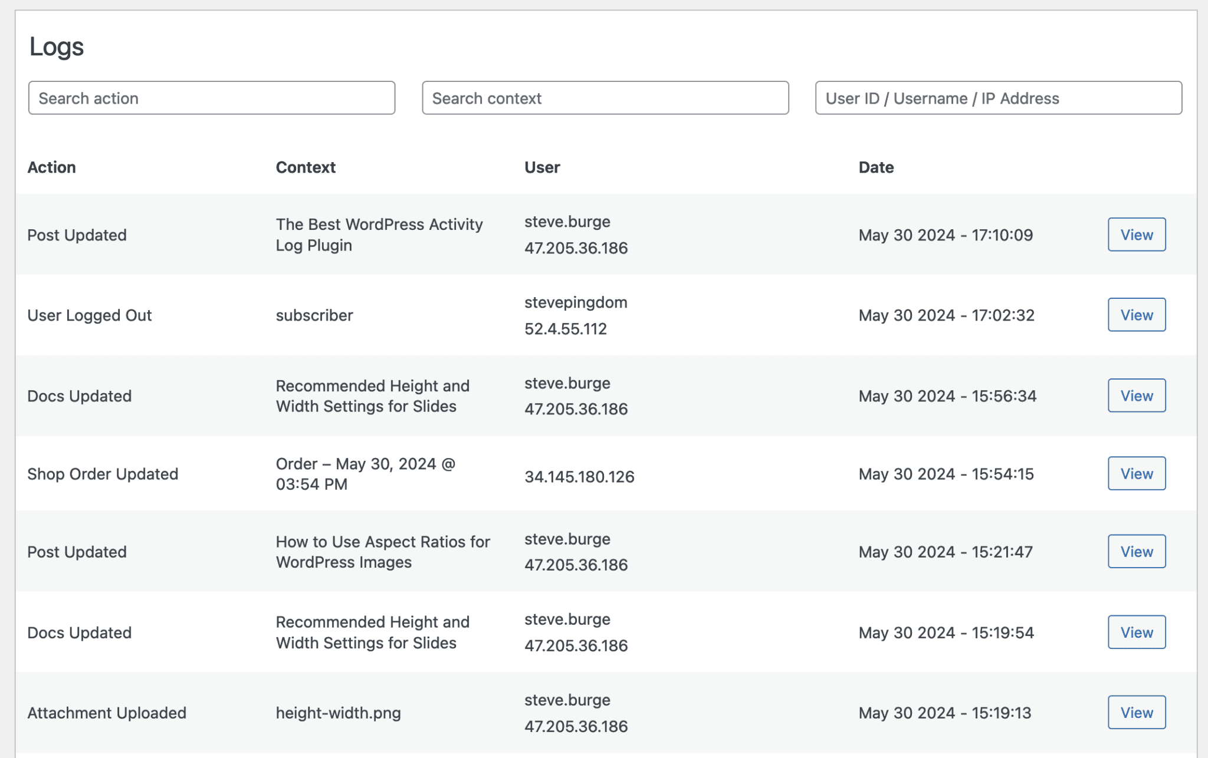Click the User ID / Username / IP Address field

(997, 98)
